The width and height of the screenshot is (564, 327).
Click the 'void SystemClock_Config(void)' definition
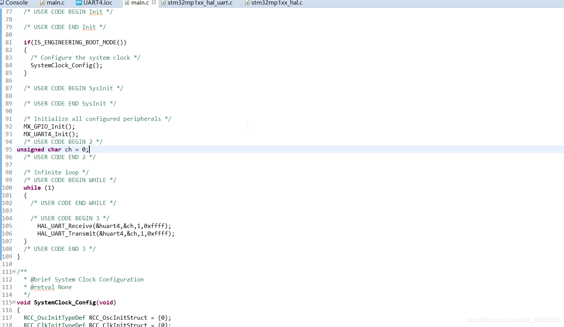pyautogui.click(x=66, y=303)
